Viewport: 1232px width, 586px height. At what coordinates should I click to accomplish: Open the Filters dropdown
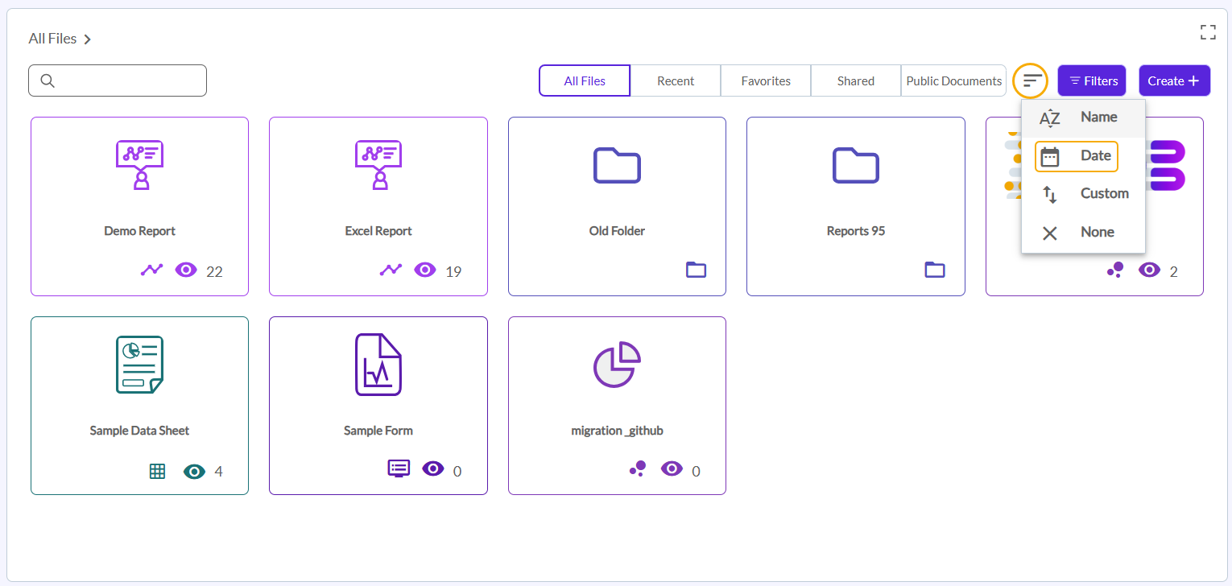(1092, 80)
